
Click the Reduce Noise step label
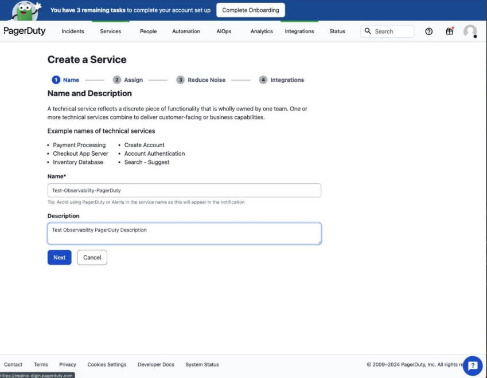[x=207, y=80]
